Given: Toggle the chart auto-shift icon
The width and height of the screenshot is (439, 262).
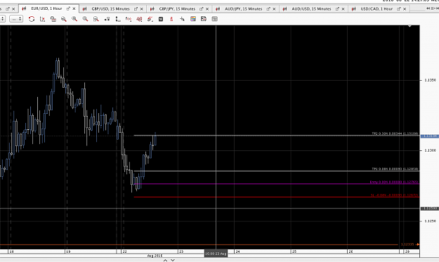Looking at the screenshot, I should (x=42, y=19).
